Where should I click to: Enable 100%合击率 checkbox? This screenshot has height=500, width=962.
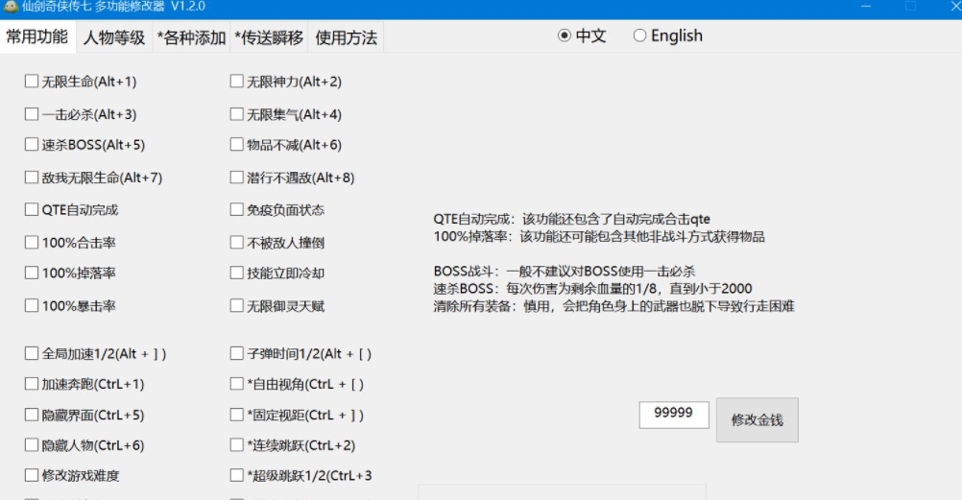32,243
